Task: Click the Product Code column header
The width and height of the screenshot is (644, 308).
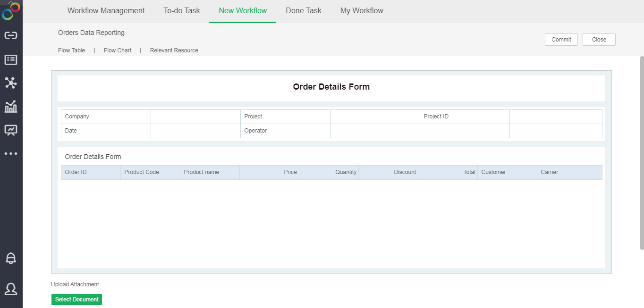Action: coord(150,172)
